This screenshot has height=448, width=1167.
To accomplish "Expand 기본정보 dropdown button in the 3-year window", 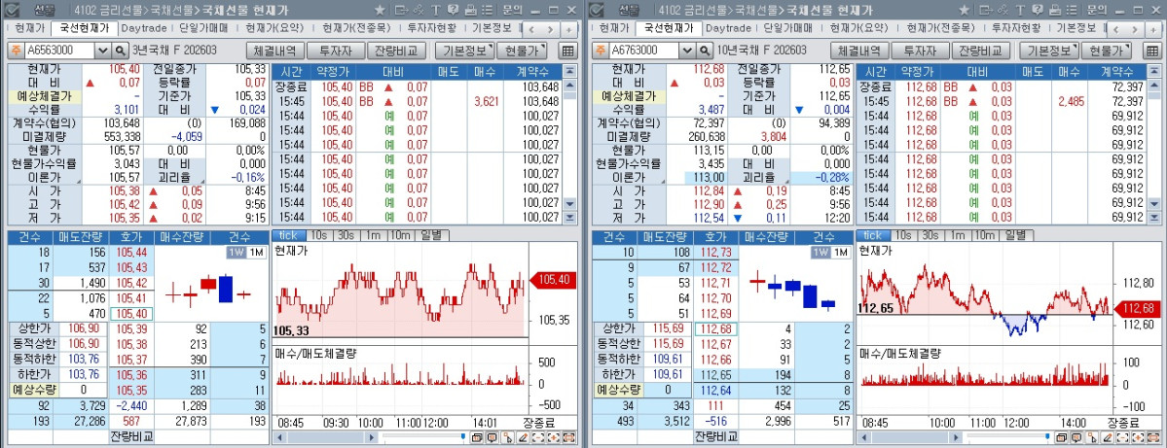I will tap(465, 51).
